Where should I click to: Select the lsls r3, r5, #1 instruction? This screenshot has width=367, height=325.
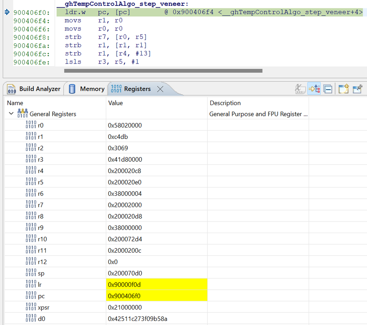tap(102, 62)
